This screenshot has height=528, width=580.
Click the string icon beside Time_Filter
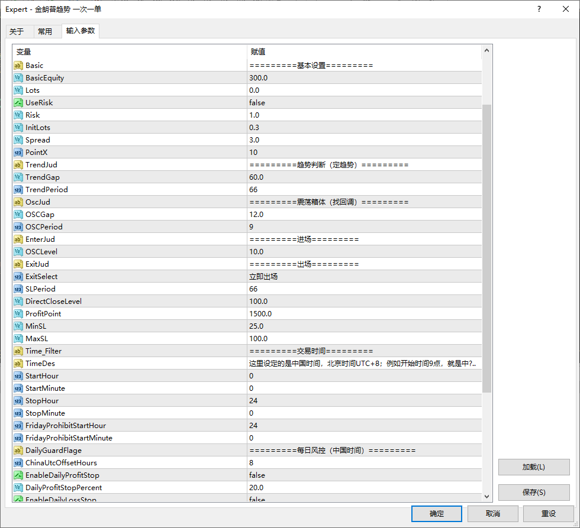(18, 351)
